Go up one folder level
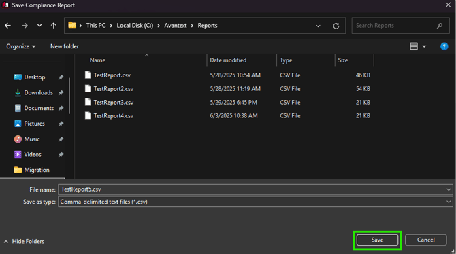 tap(54, 26)
